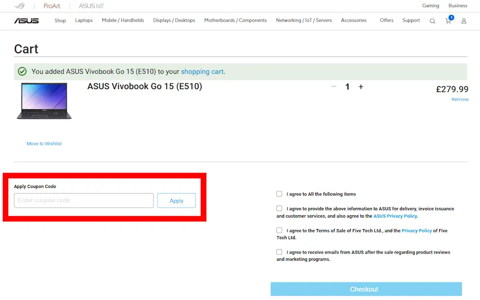Open the account person icon
This screenshot has width=480, height=300.
463,21
